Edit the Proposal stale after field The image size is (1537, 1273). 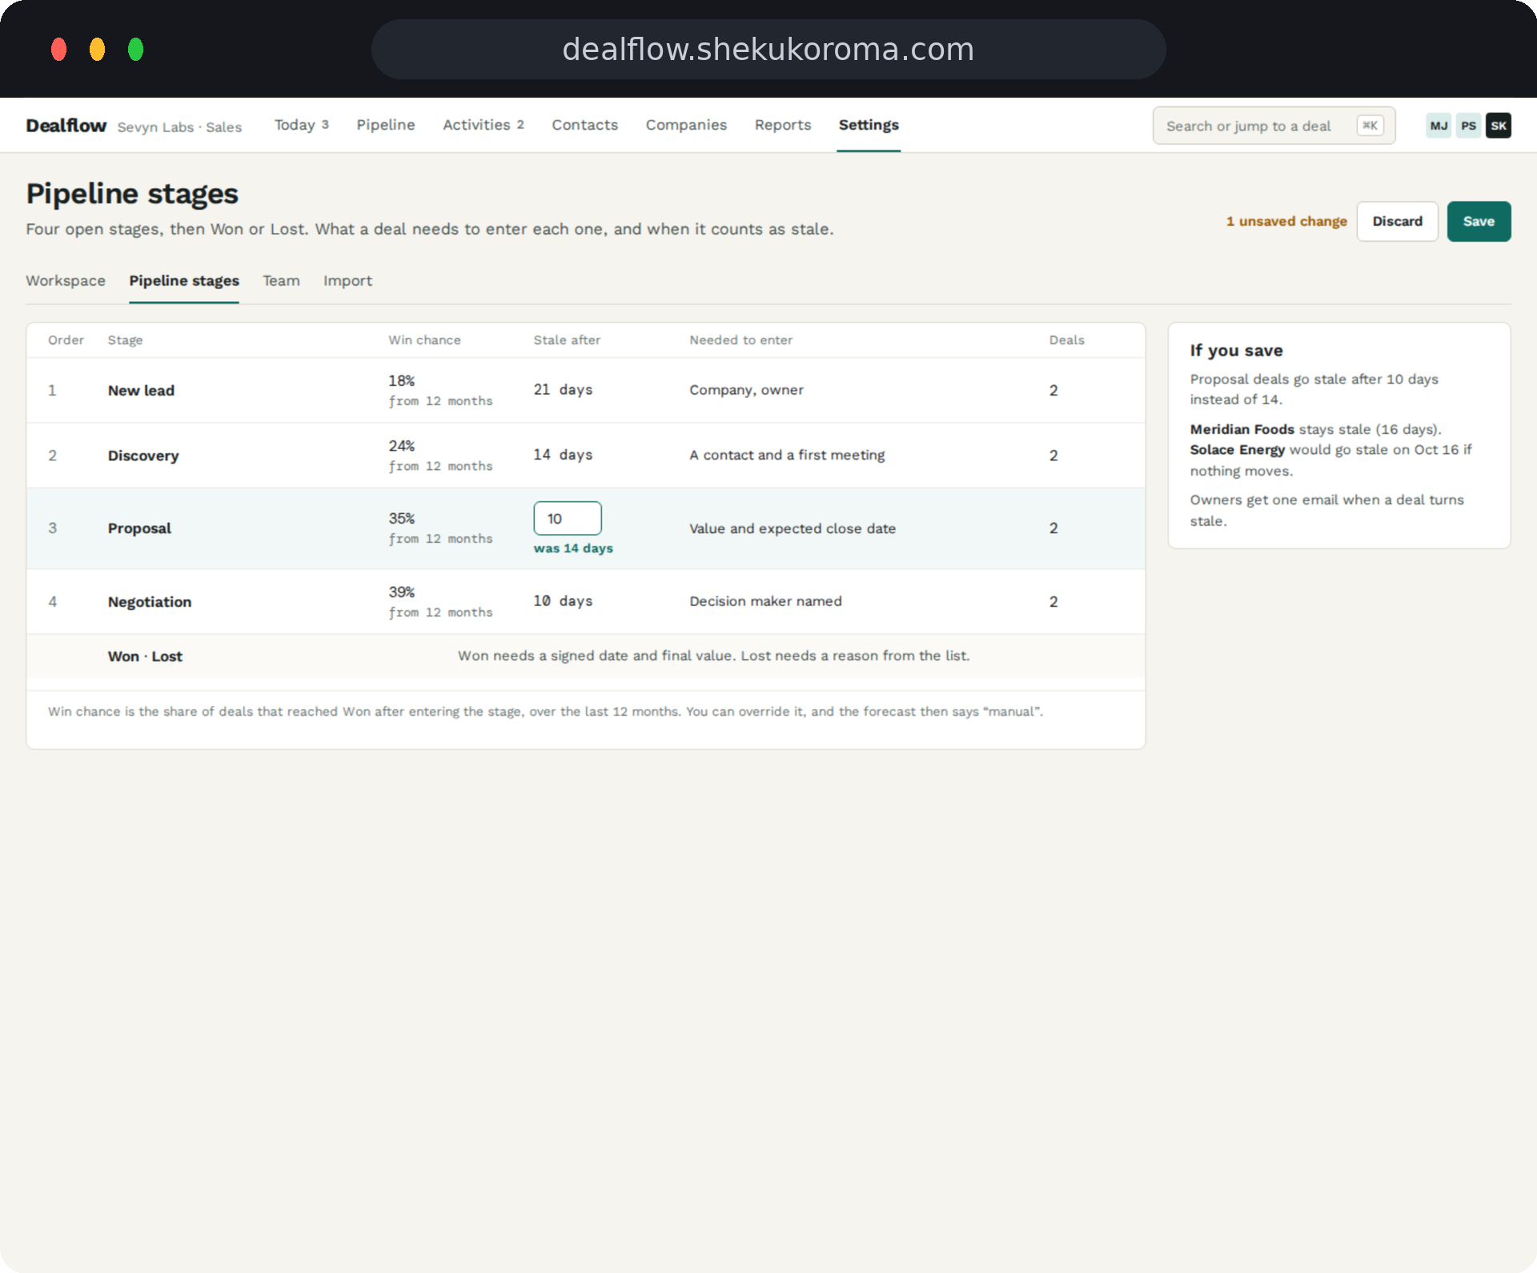coord(568,518)
